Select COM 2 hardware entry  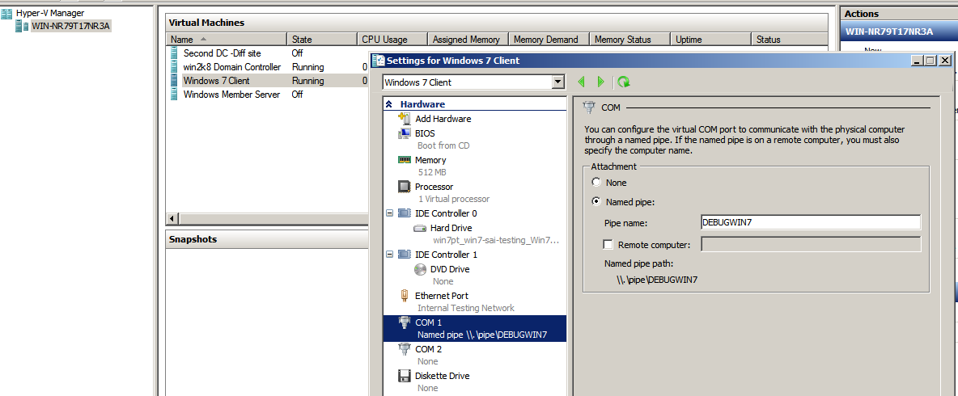tap(474, 355)
